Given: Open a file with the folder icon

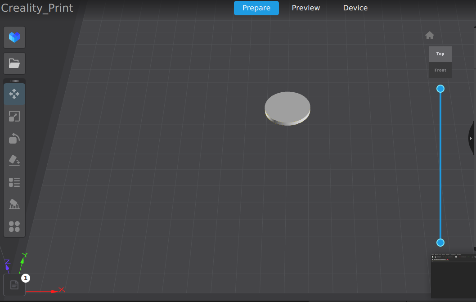Looking at the screenshot, I should pyautogui.click(x=14, y=63).
